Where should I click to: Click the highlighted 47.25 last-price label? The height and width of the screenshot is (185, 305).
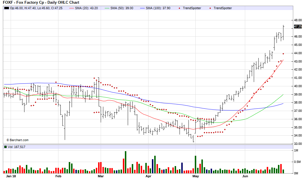[x=298, y=26]
